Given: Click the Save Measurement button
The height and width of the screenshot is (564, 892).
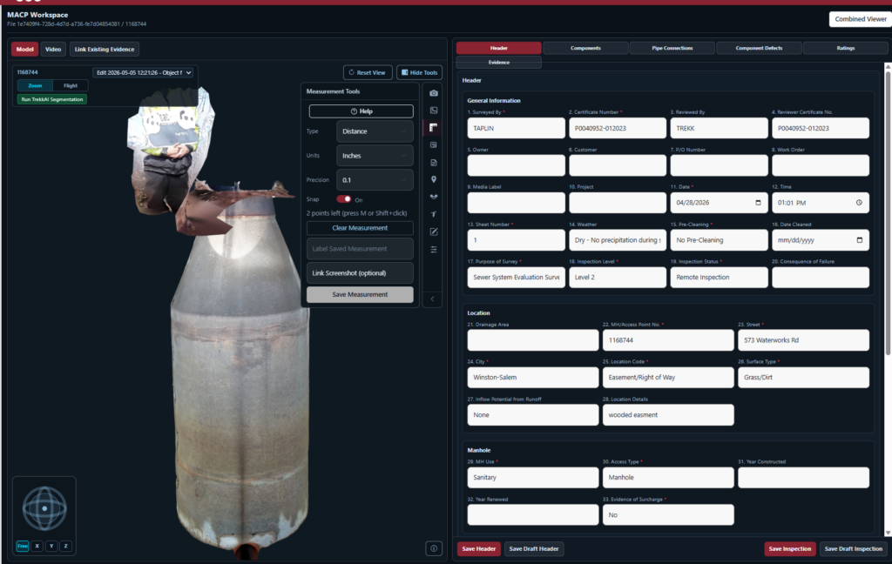Looking at the screenshot, I should tap(360, 294).
